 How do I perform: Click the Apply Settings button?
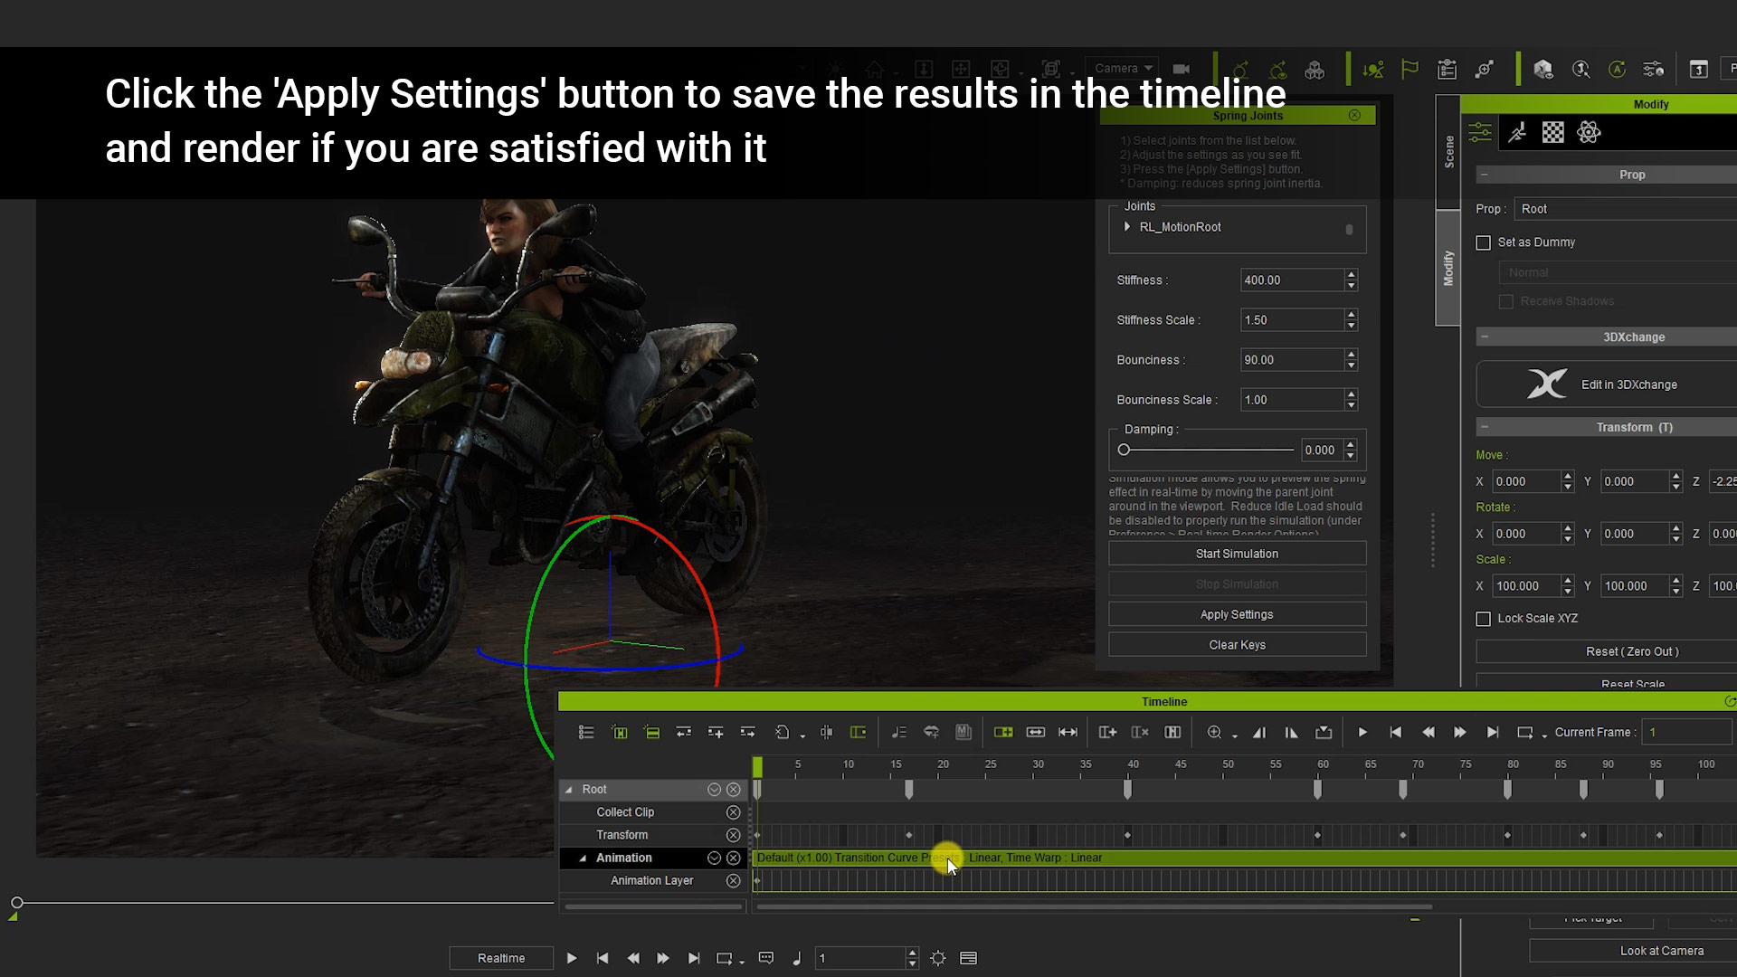pos(1237,613)
